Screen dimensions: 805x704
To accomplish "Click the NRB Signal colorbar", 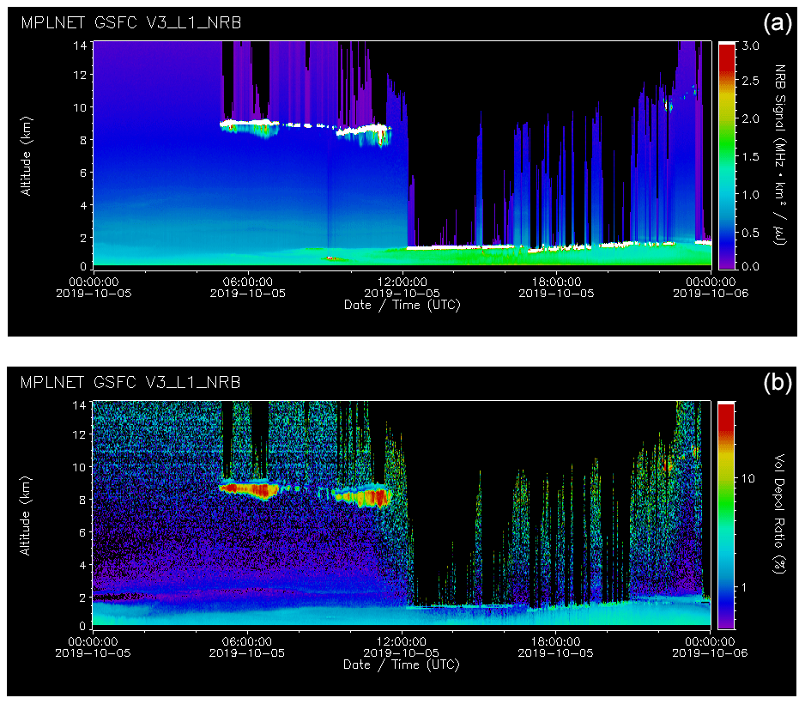I will [726, 155].
